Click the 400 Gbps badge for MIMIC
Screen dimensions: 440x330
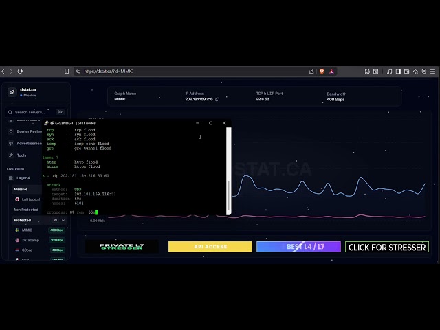click(x=57, y=230)
